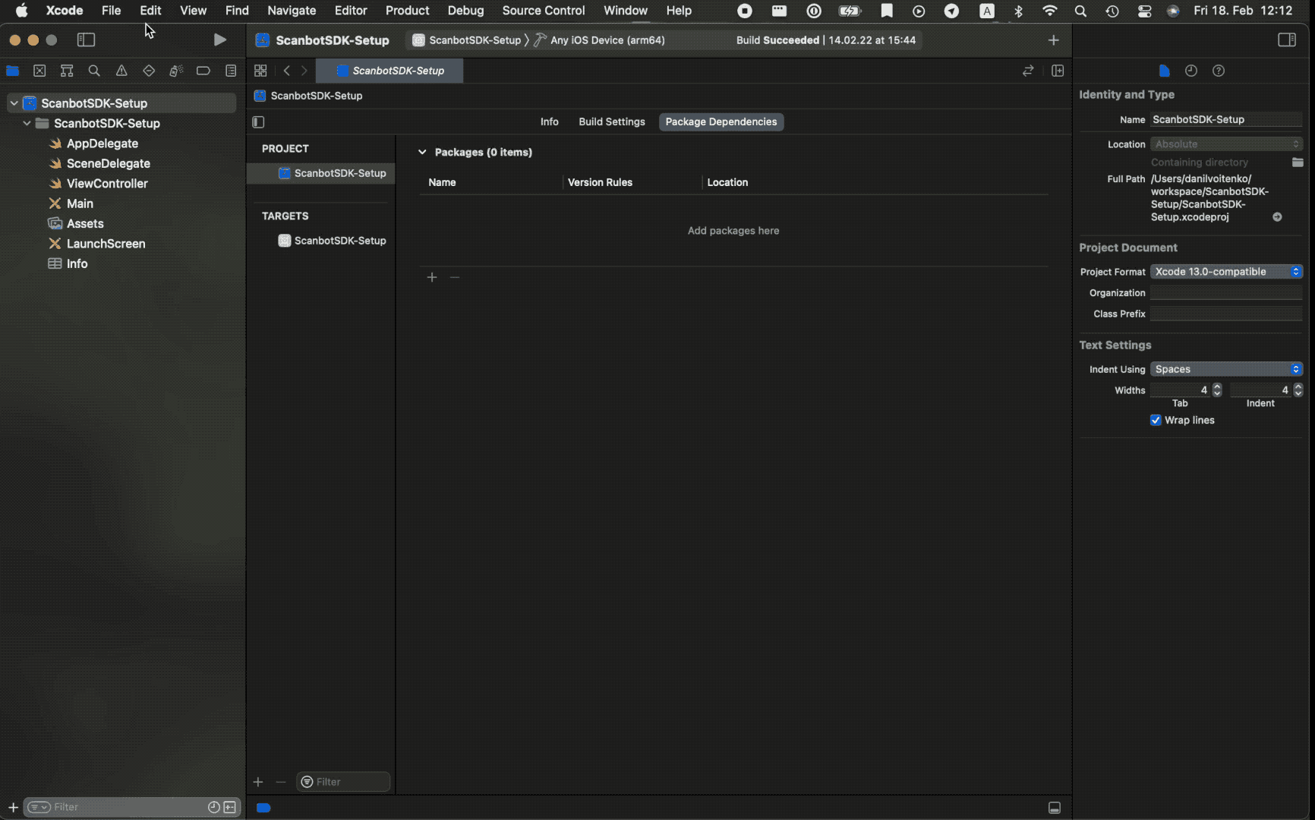Show the History inspector

click(1190, 71)
